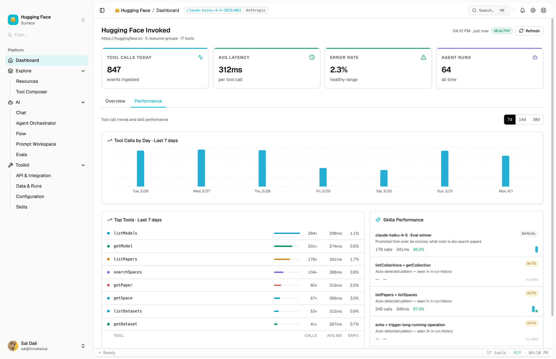The image size is (556, 359).
Task: Select the 7d time range
Action: pos(510,120)
